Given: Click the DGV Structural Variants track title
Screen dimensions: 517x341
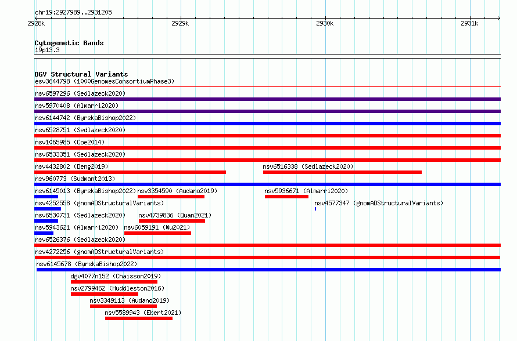Looking at the screenshot, I should [81, 74].
